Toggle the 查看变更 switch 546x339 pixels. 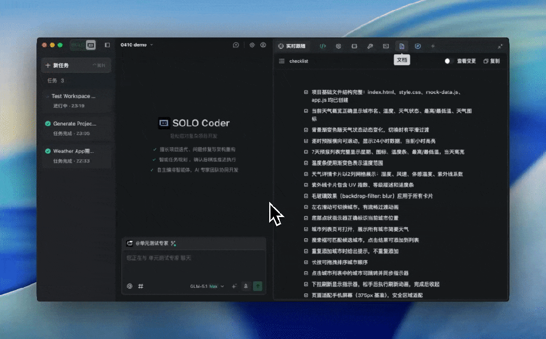click(449, 61)
